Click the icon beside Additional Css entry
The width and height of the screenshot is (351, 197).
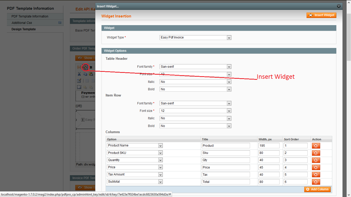60,23
